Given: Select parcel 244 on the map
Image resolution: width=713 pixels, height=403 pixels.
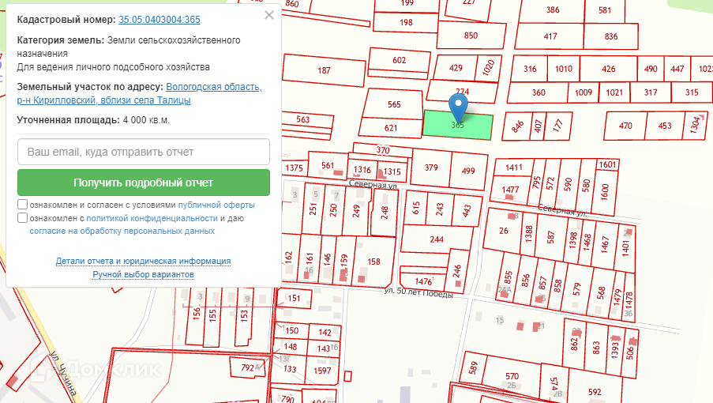Looking at the screenshot, I should click(x=437, y=239).
